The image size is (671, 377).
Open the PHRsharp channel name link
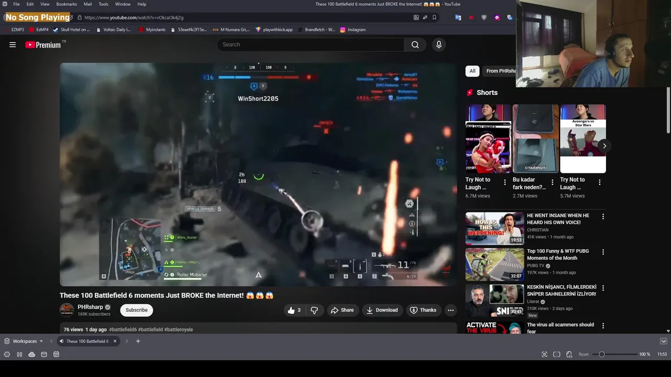90,307
